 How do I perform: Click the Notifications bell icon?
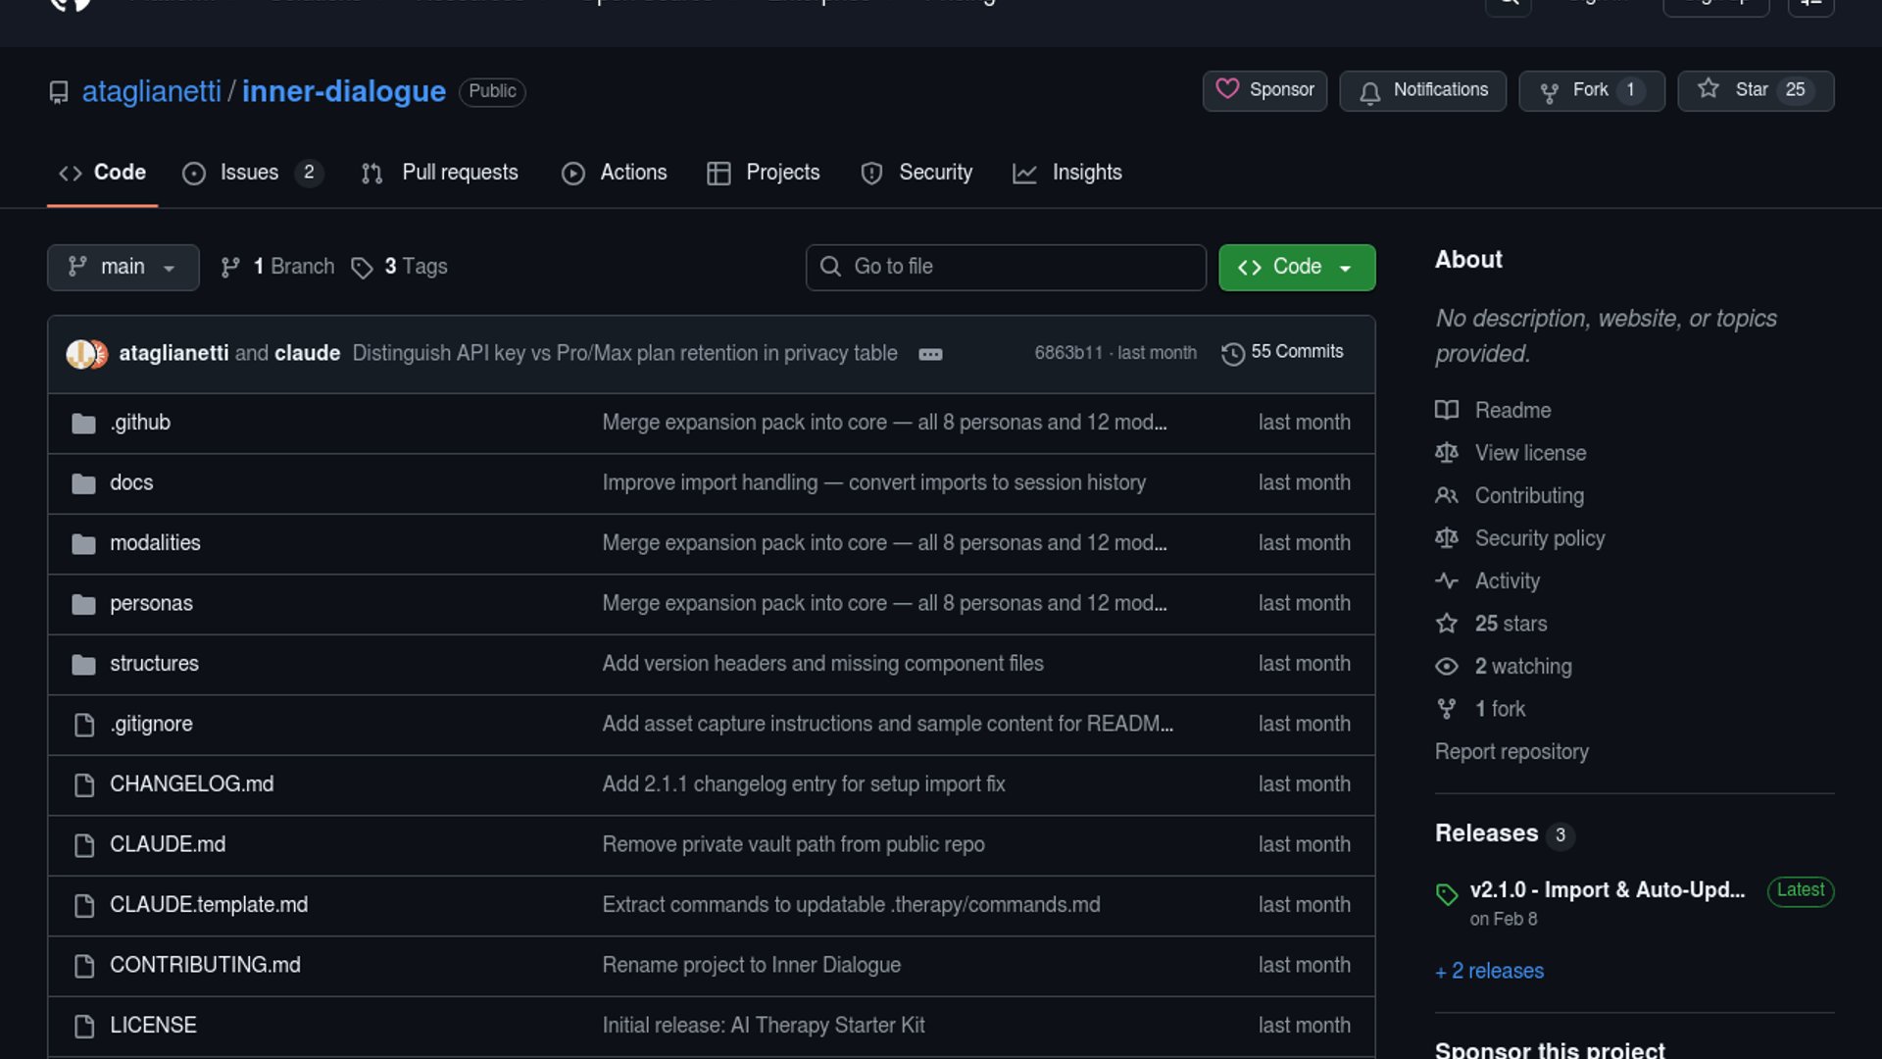(x=1370, y=92)
